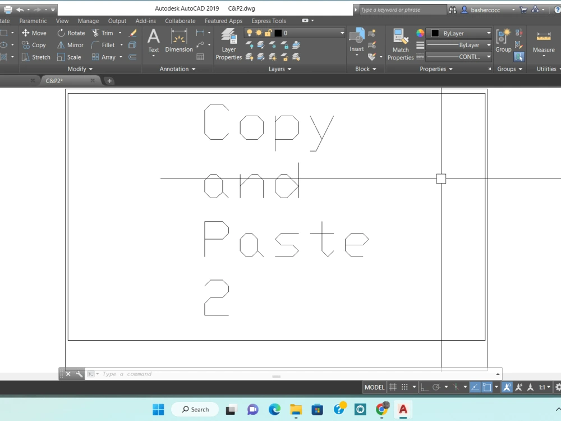
Task: Toggle object snap tracking
Action: [x=475, y=387]
